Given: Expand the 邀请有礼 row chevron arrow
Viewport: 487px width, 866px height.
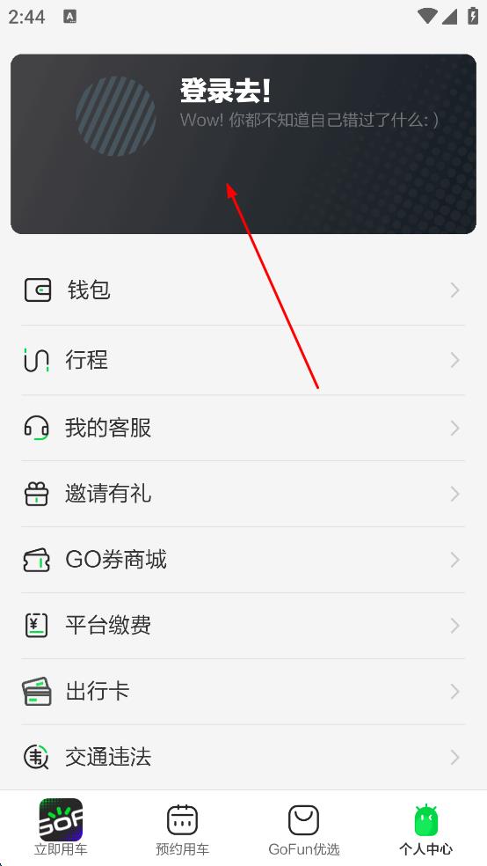Looking at the screenshot, I should [455, 494].
